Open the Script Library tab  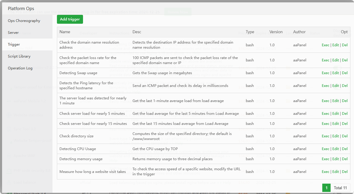coord(19,56)
